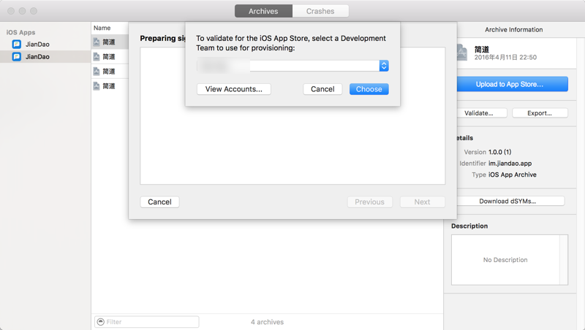Click the Archive Information panel title
The width and height of the screenshot is (585, 330).
click(514, 30)
